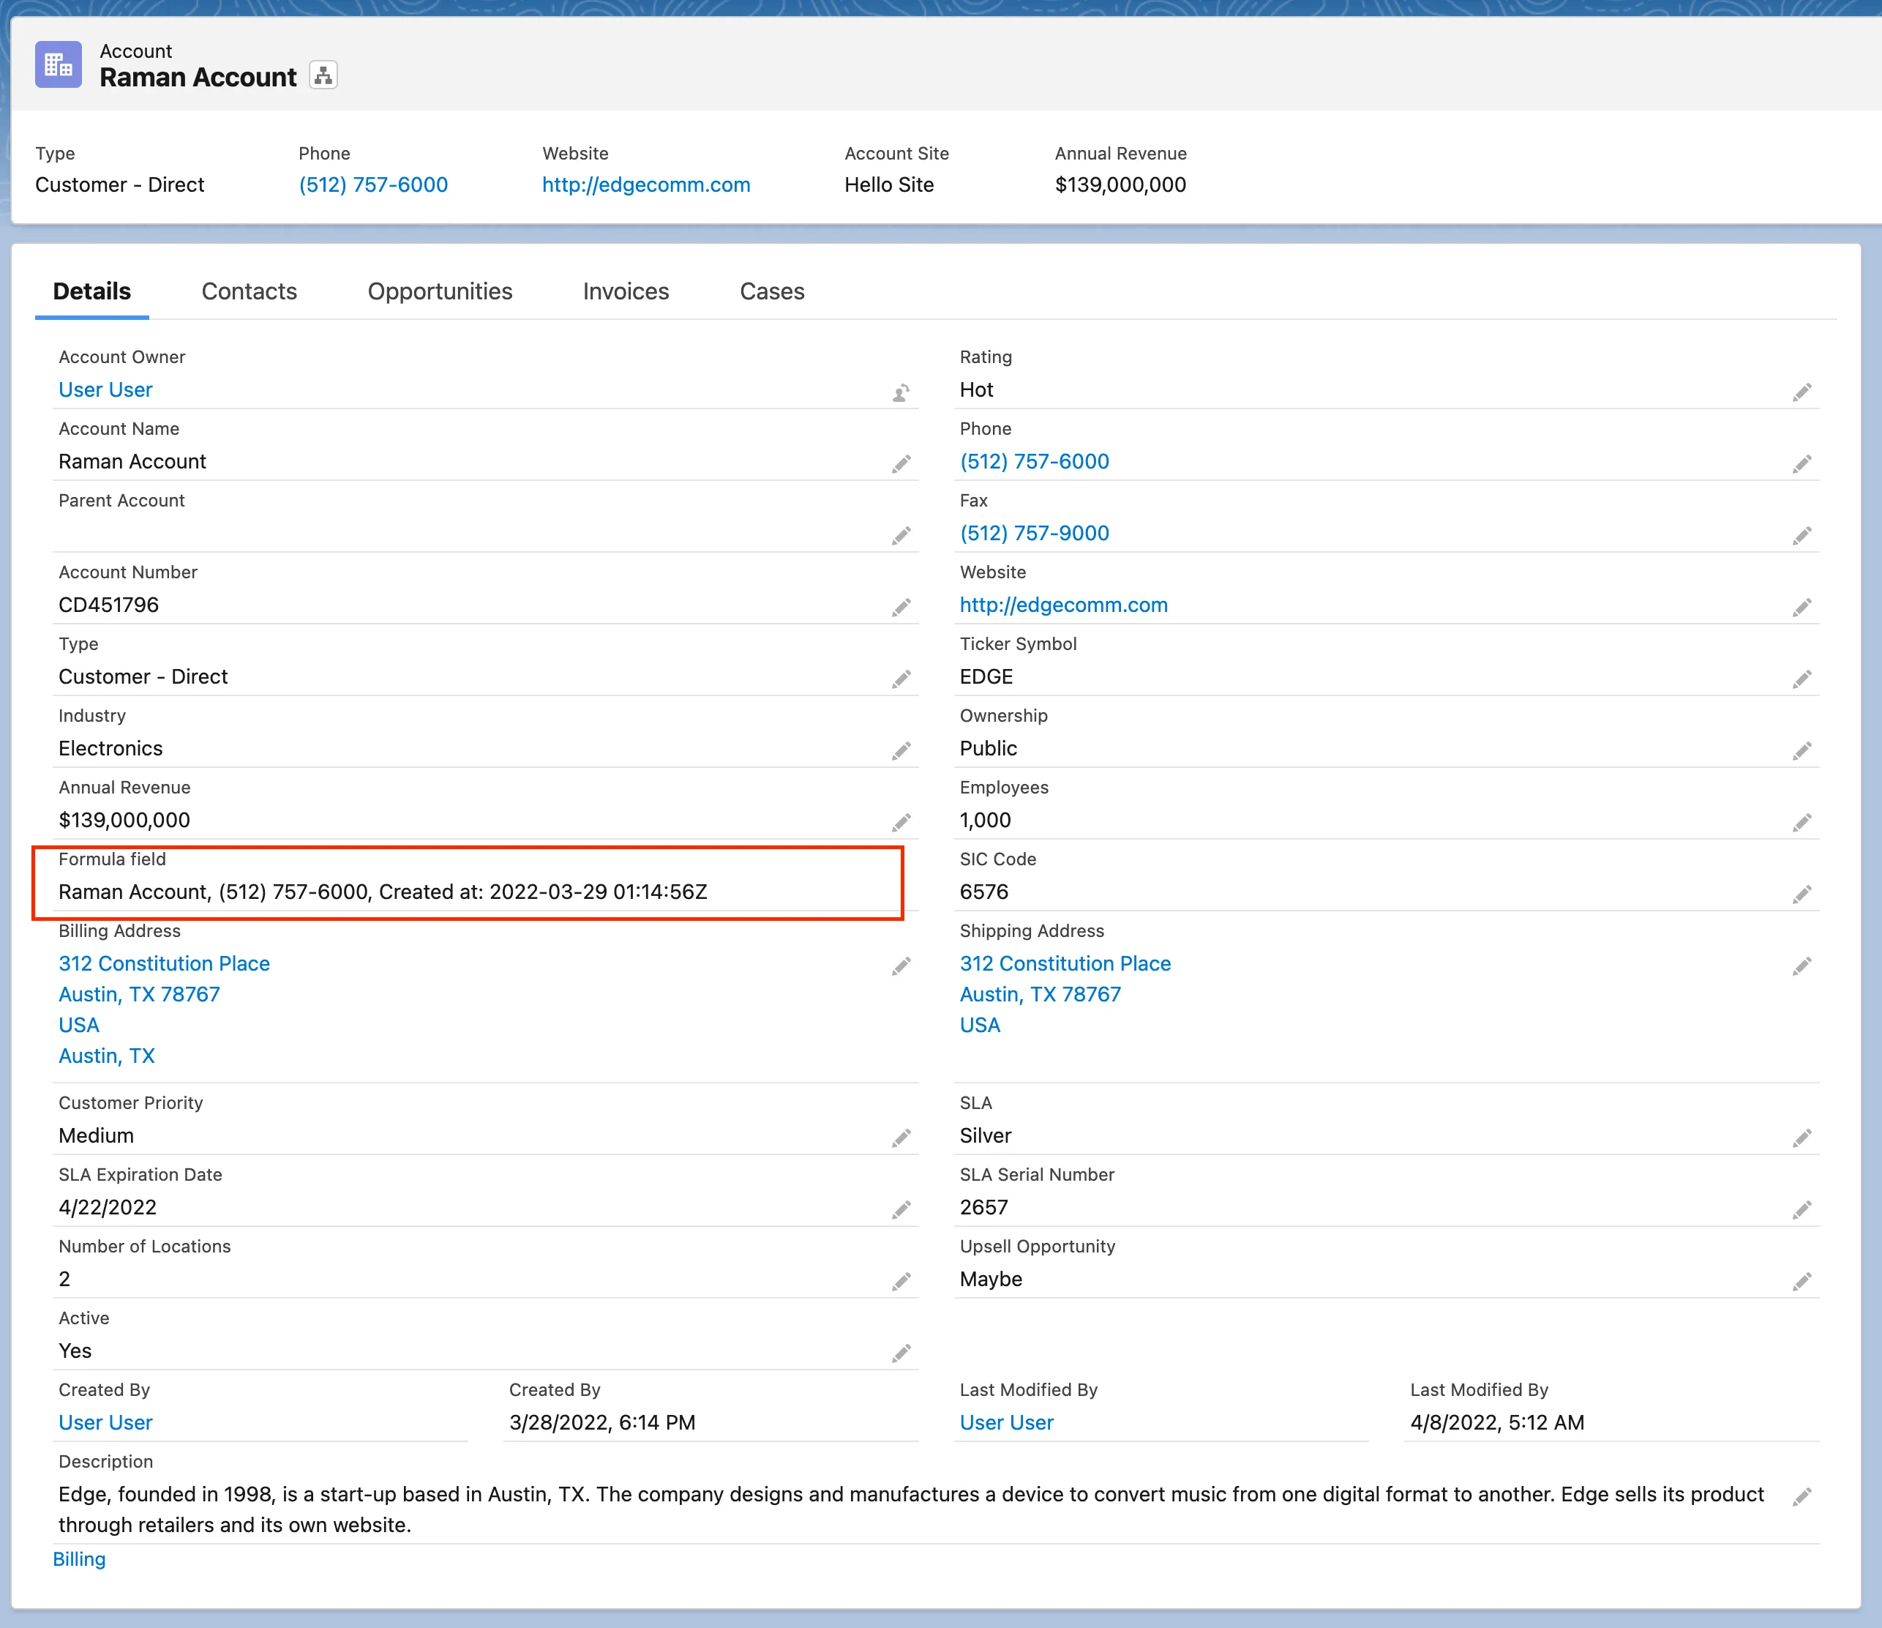Edit the Upsell Opportunity field pencil icon
This screenshot has height=1628, width=1882.
click(x=1802, y=1282)
